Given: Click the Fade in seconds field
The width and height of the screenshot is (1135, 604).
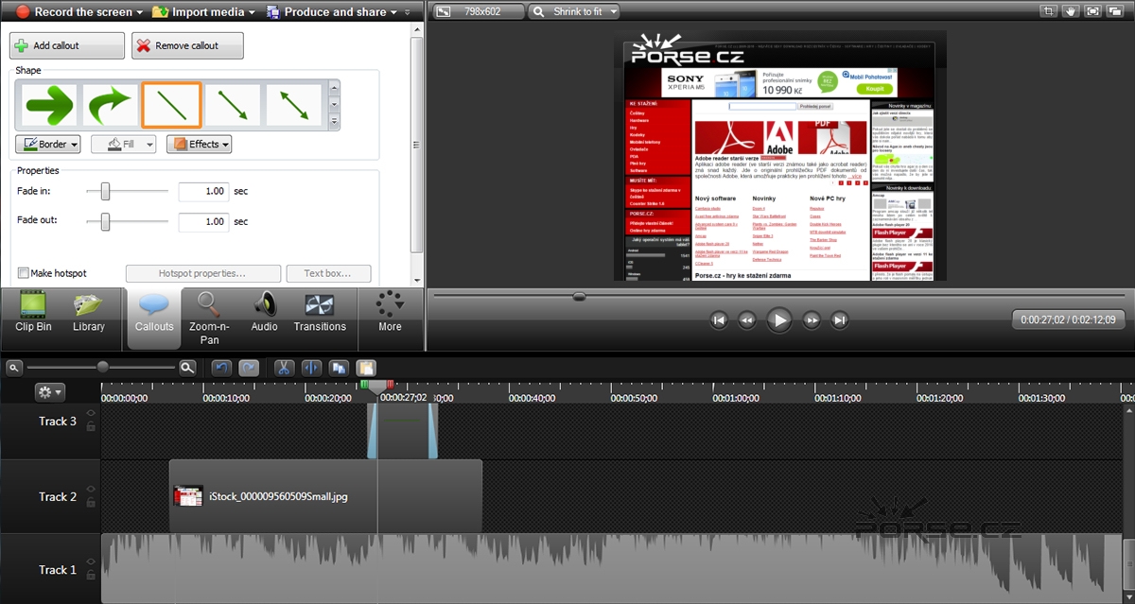Looking at the screenshot, I should [203, 191].
